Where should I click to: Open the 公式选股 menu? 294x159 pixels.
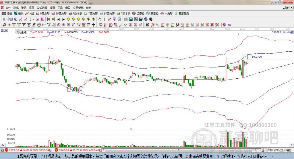click(42, 8)
